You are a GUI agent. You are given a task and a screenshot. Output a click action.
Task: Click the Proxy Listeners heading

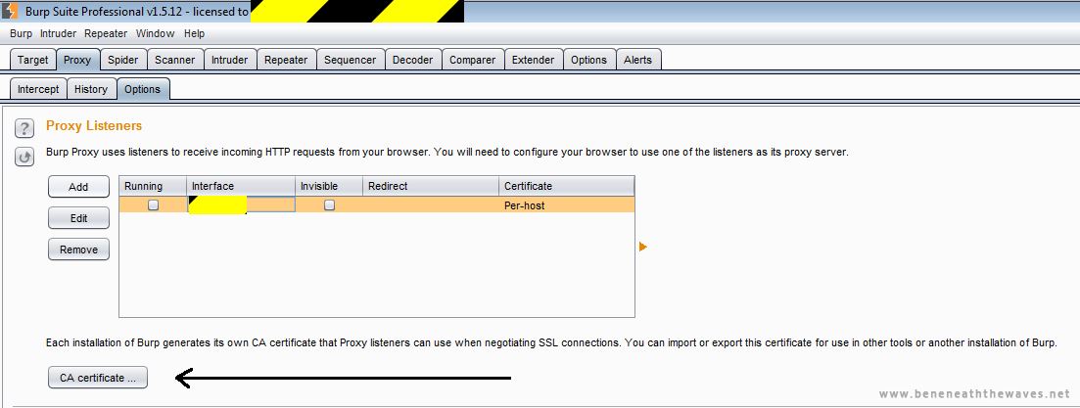point(94,126)
